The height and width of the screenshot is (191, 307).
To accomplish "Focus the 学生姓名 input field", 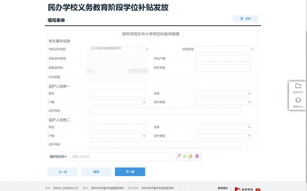I will [x=223, y=49].
